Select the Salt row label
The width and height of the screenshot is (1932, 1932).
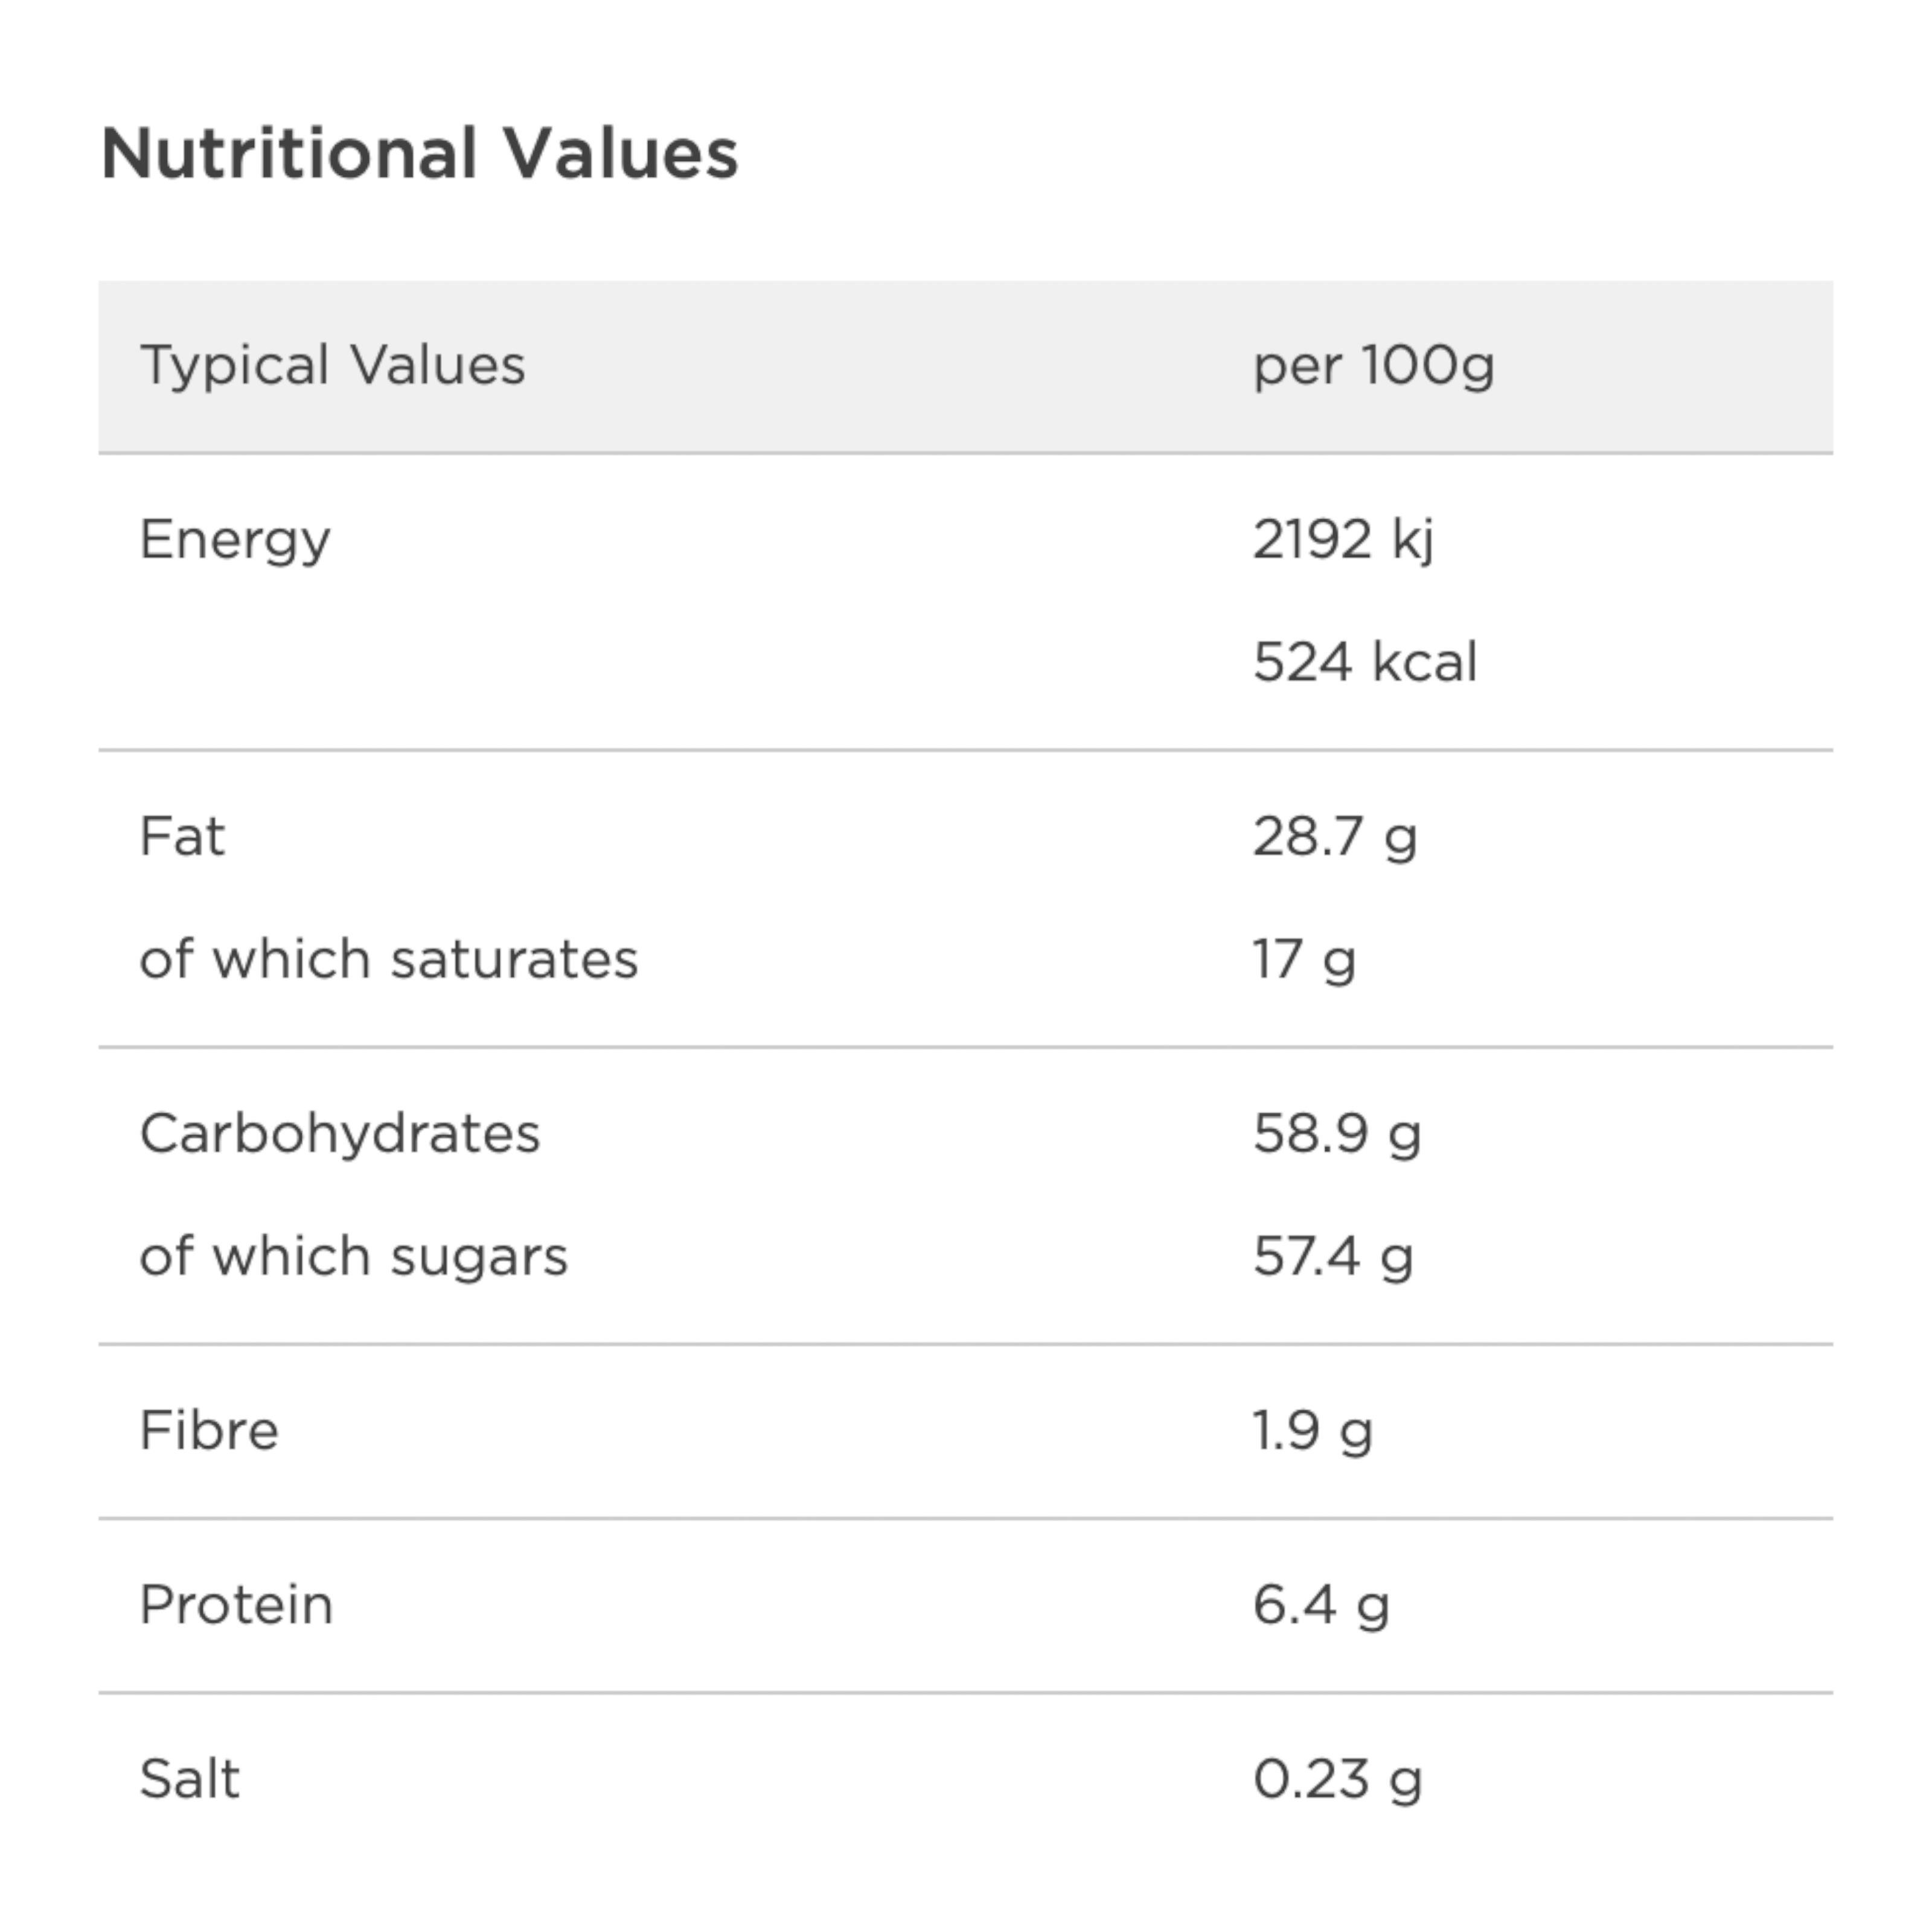(x=190, y=1779)
